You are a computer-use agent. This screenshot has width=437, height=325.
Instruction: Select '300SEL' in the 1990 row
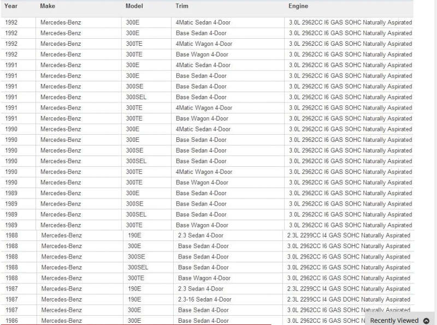tap(136, 161)
